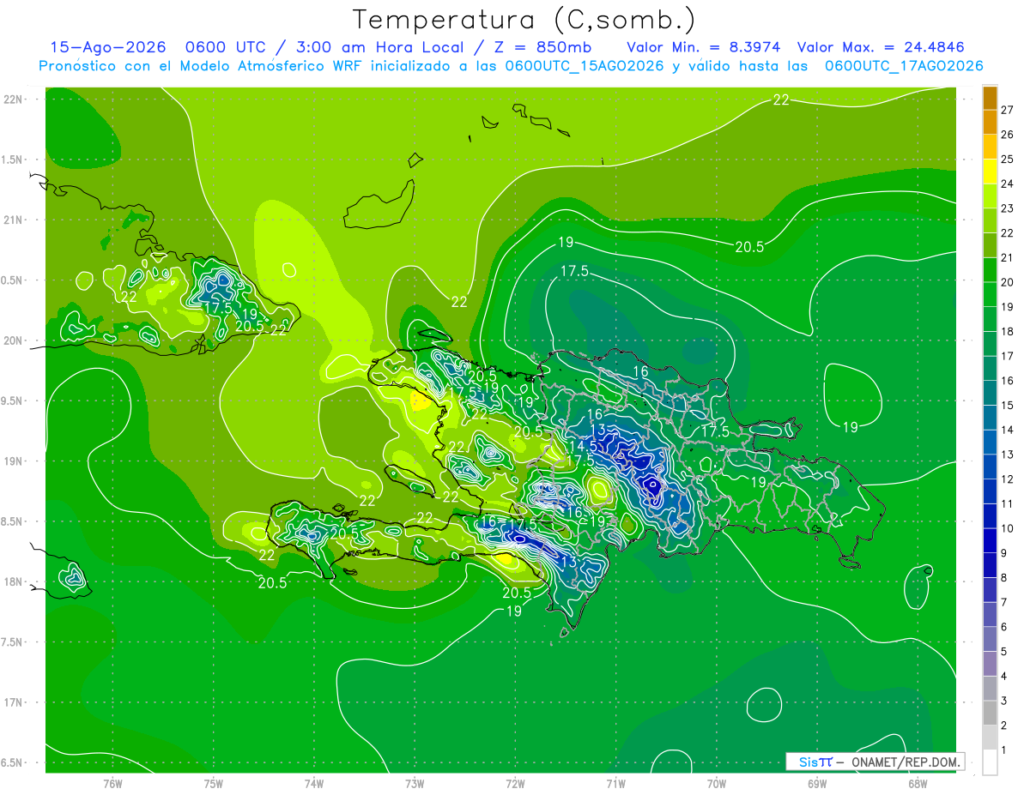
Task: Click the '7.5N' latitude label
Action: point(13,642)
